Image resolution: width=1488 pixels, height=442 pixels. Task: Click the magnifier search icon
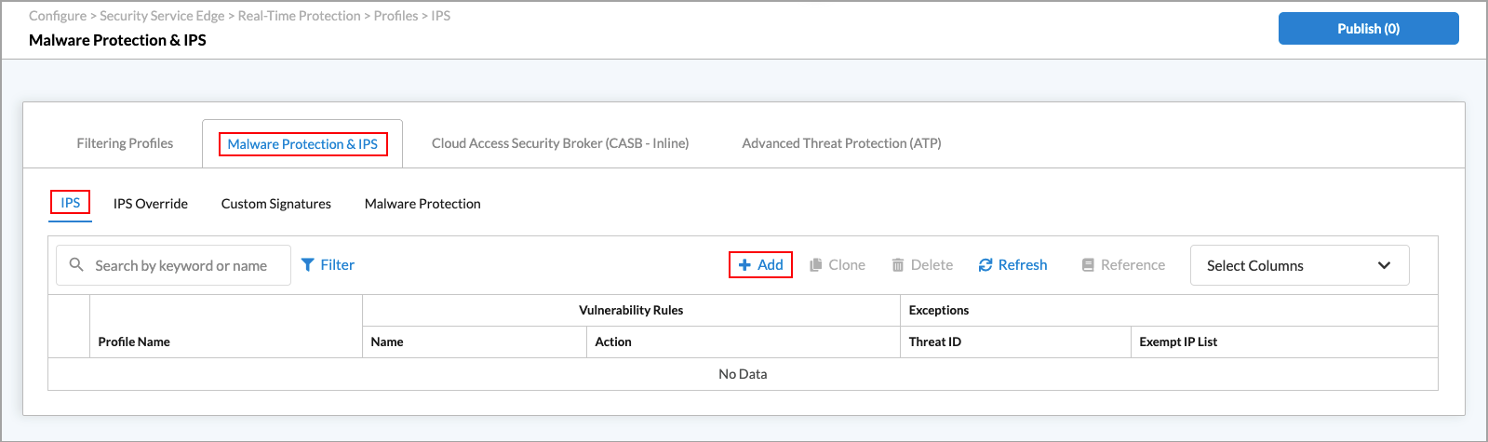76,265
